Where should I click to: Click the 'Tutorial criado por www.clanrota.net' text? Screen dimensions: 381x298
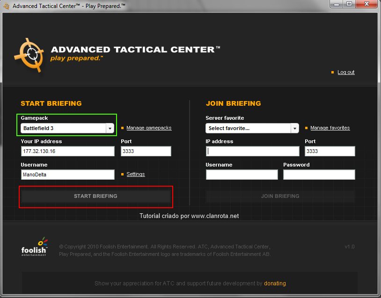click(x=189, y=216)
